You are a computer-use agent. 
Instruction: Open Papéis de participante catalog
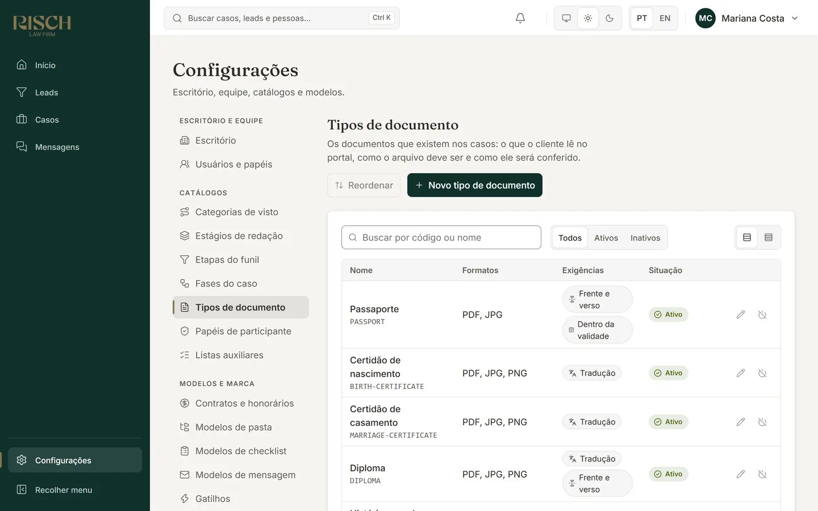click(241, 331)
